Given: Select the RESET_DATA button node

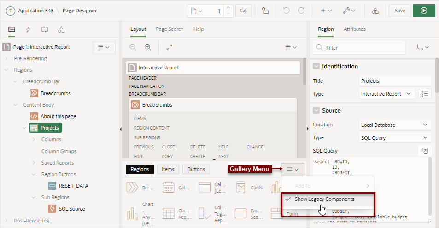Looking at the screenshot, I should point(73,186).
